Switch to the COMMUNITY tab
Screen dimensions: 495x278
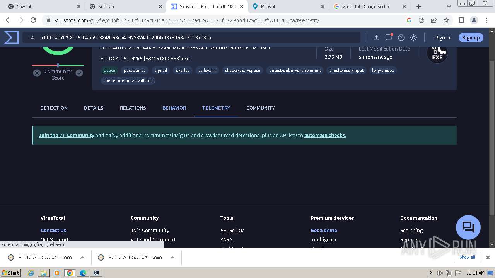tap(261, 108)
